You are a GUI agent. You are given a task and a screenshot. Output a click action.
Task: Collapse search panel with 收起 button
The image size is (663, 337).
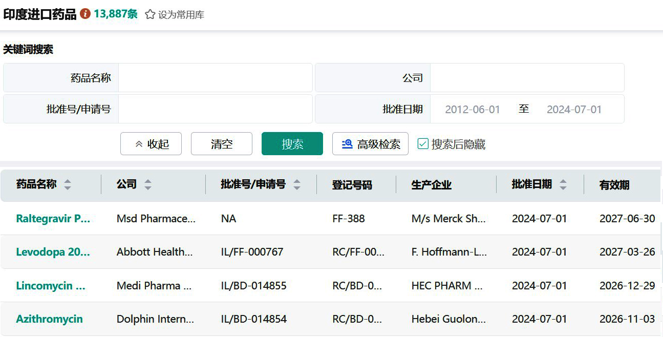coord(151,144)
